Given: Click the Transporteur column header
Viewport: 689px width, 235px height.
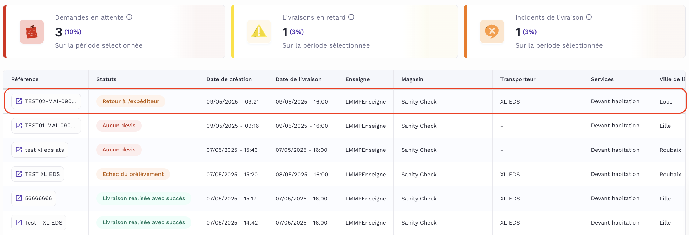Looking at the screenshot, I should tap(518, 79).
